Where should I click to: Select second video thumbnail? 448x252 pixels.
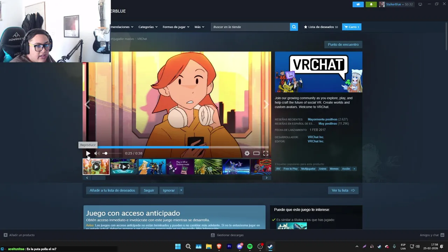point(124,167)
